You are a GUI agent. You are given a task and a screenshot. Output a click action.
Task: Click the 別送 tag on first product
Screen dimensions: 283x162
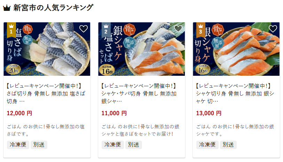point(39,145)
